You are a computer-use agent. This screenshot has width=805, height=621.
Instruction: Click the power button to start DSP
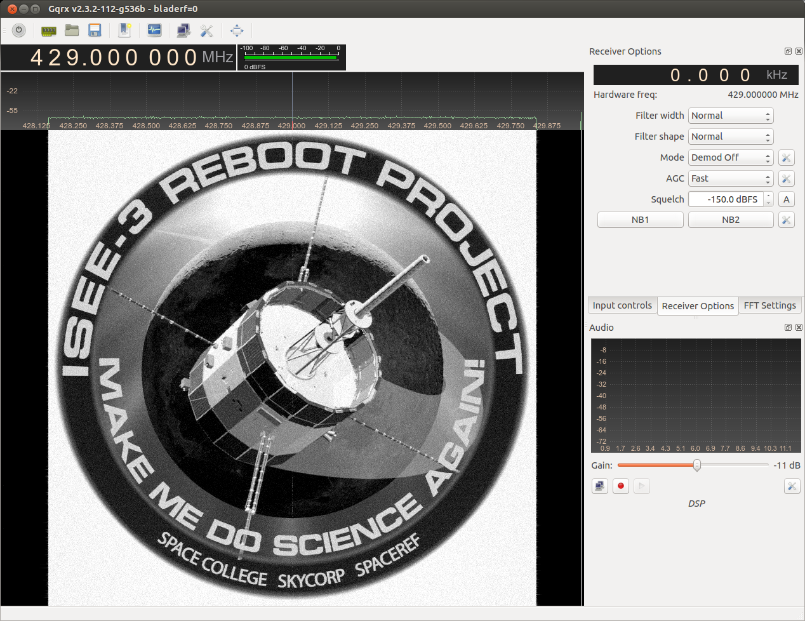(x=19, y=30)
